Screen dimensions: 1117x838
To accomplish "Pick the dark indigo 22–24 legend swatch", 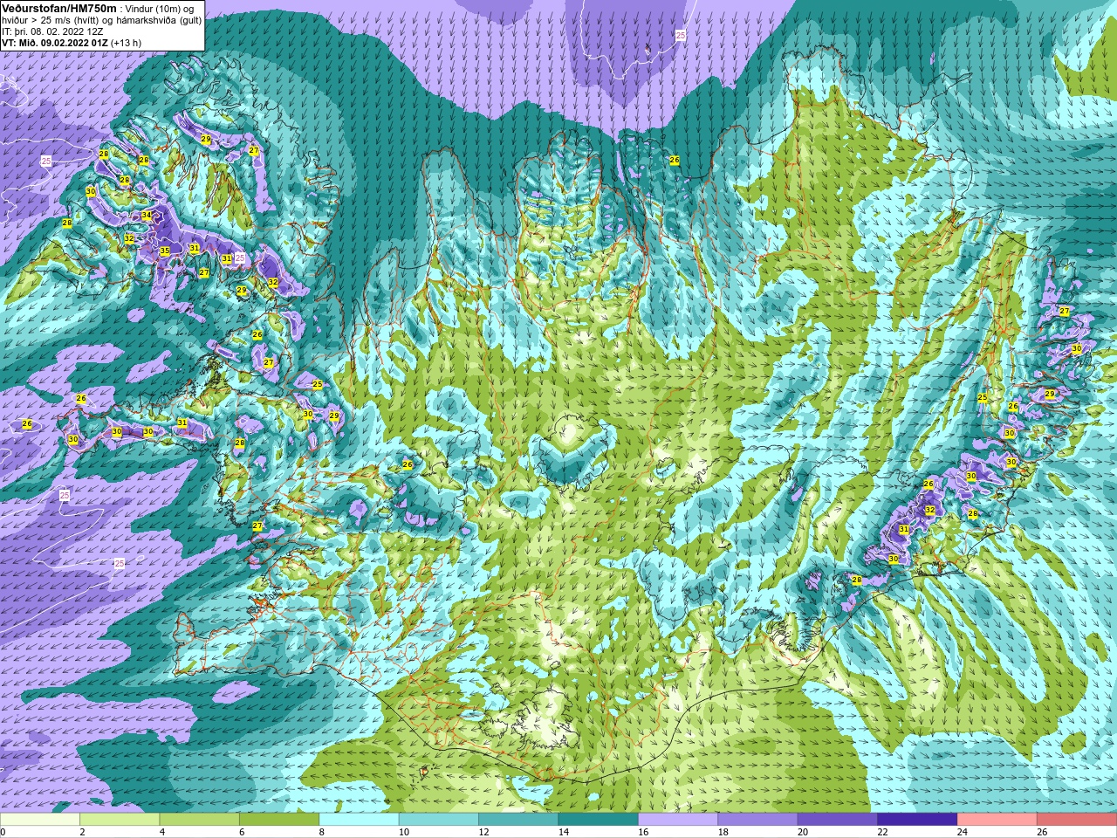I will pyautogui.click(x=917, y=820).
